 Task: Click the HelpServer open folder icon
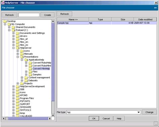pos(17,48)
